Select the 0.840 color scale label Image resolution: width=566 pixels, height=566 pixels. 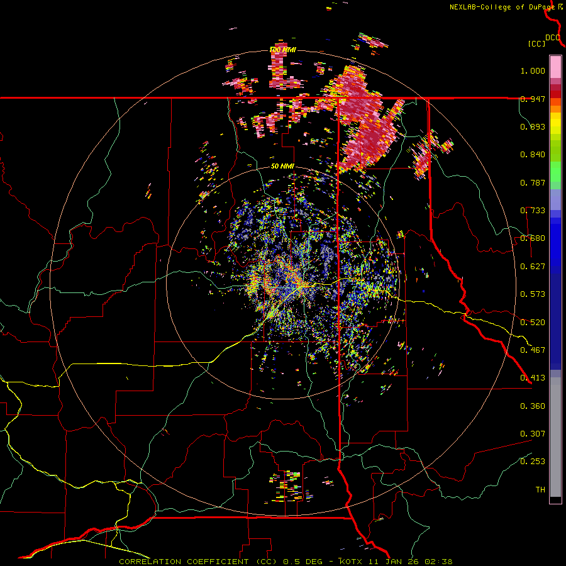(x=533, y=155)
